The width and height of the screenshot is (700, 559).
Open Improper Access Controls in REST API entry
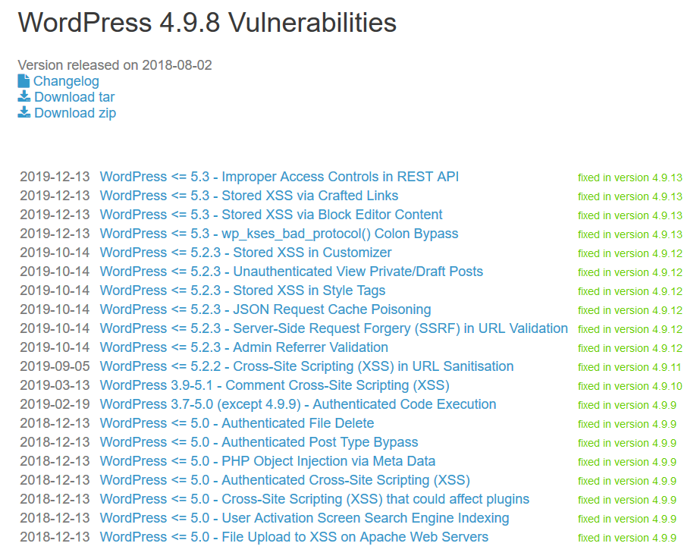coord(279,177)
